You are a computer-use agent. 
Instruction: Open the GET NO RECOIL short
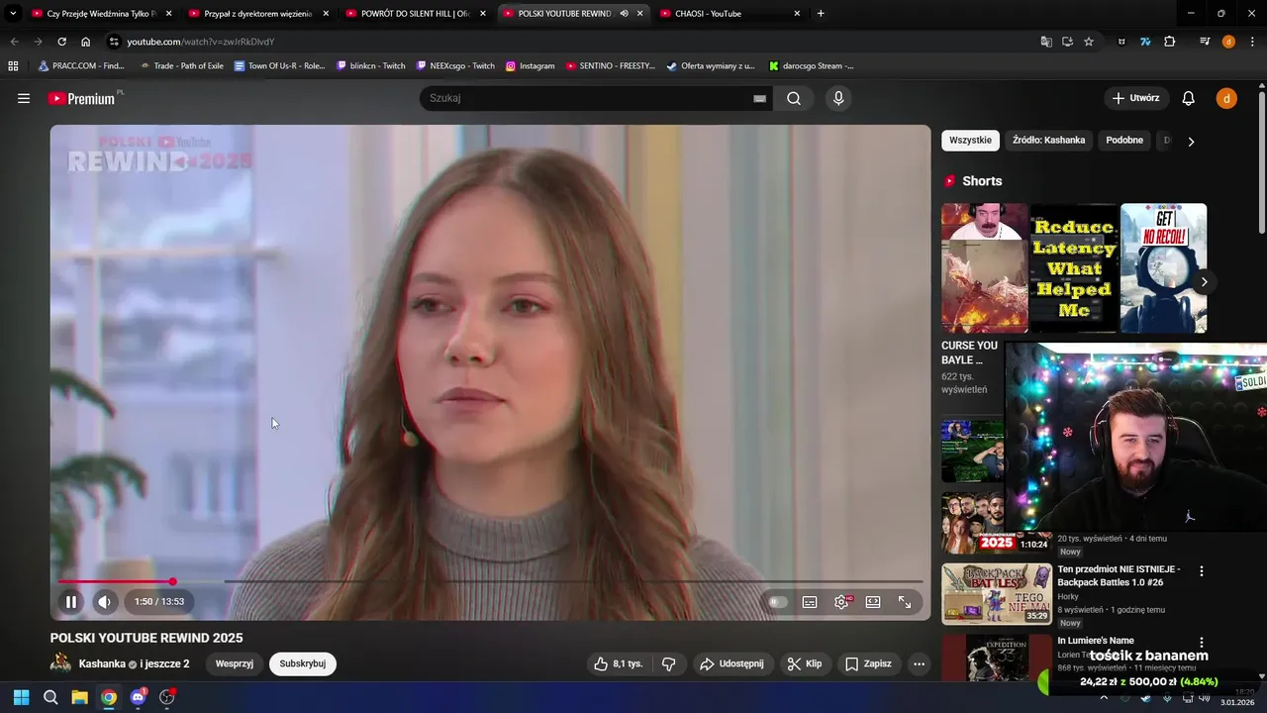pos(1163,268)
